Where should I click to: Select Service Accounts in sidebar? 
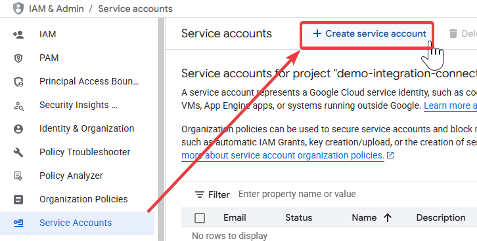[78, 223]
